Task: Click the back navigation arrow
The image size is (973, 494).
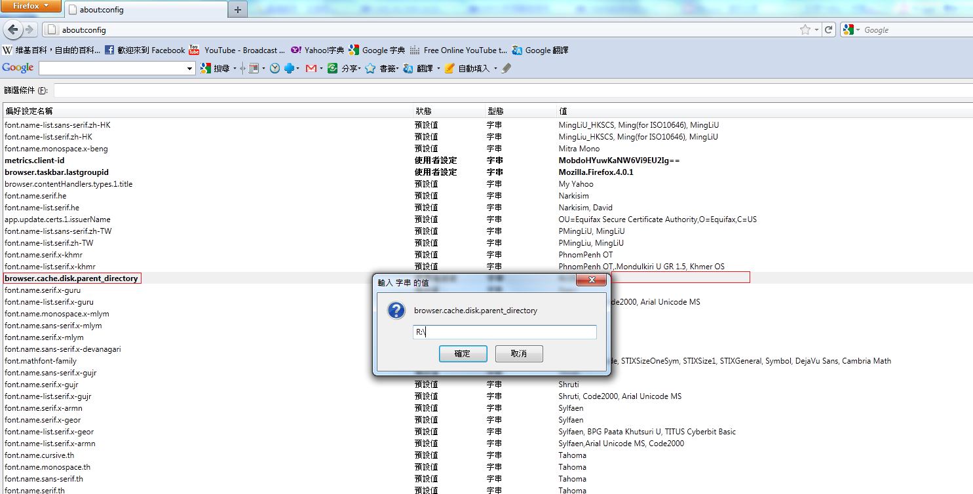Action: pyautogui.click(x=13, y=29)
